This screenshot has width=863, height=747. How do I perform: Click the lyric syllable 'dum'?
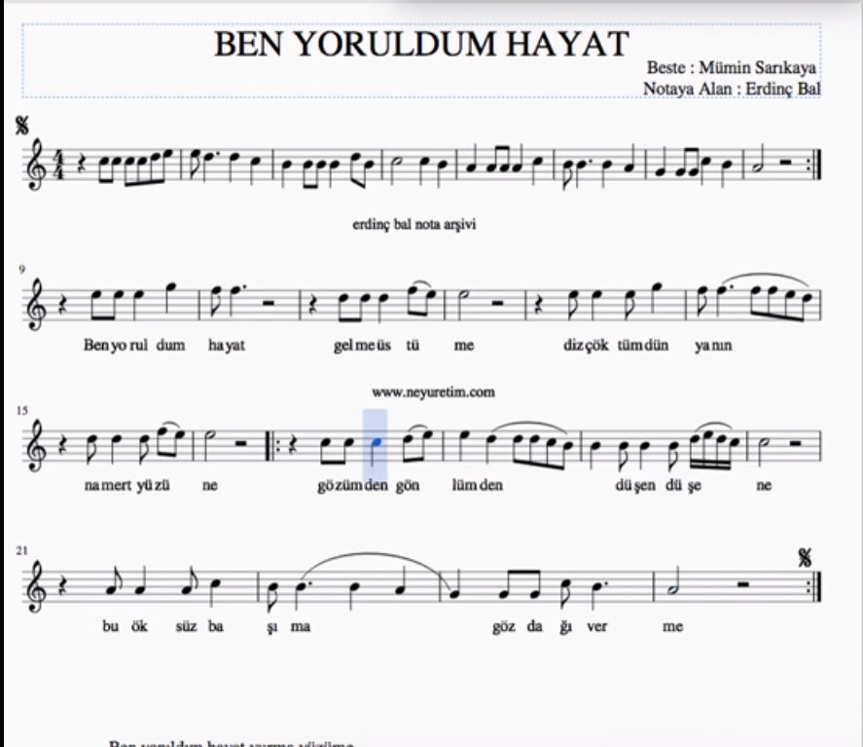[x=170, y=345]
